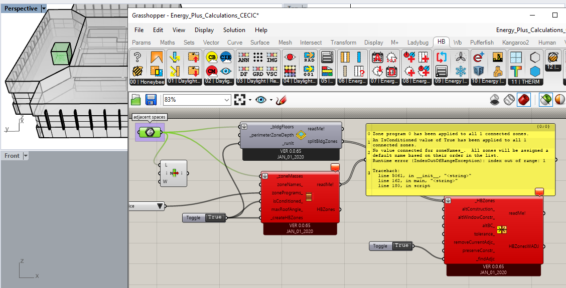Click the blue filled hexagon THERM icon
Screen dimensions: 566x288
point(535,71)
